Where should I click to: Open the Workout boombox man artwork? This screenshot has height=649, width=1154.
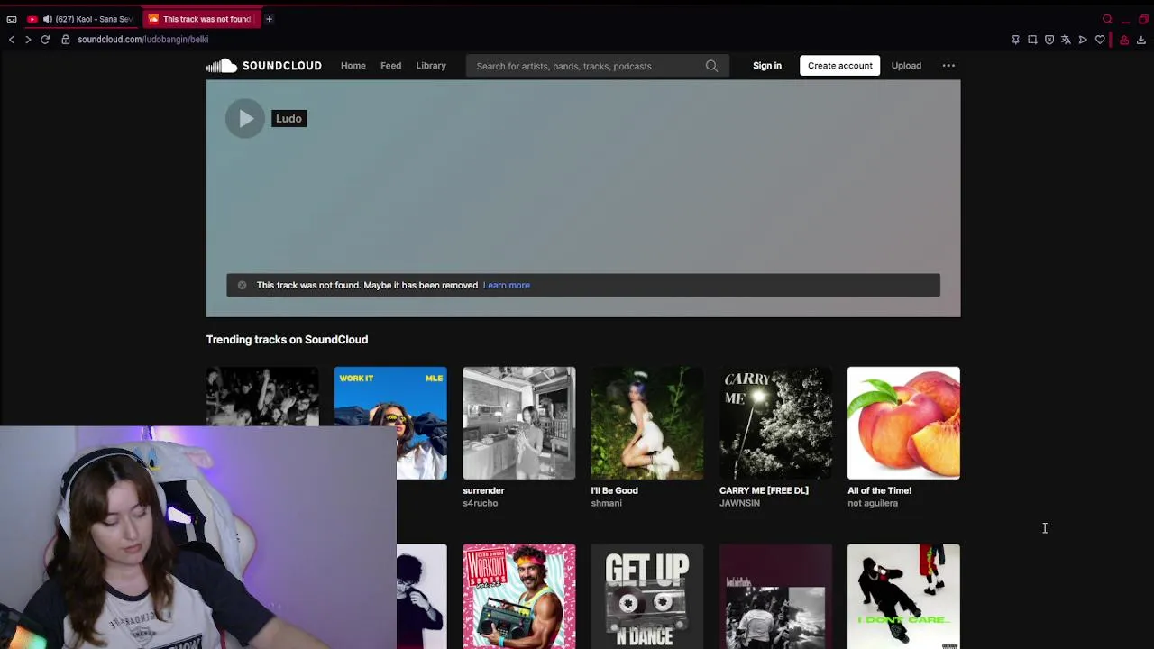(x=518, y=596)
